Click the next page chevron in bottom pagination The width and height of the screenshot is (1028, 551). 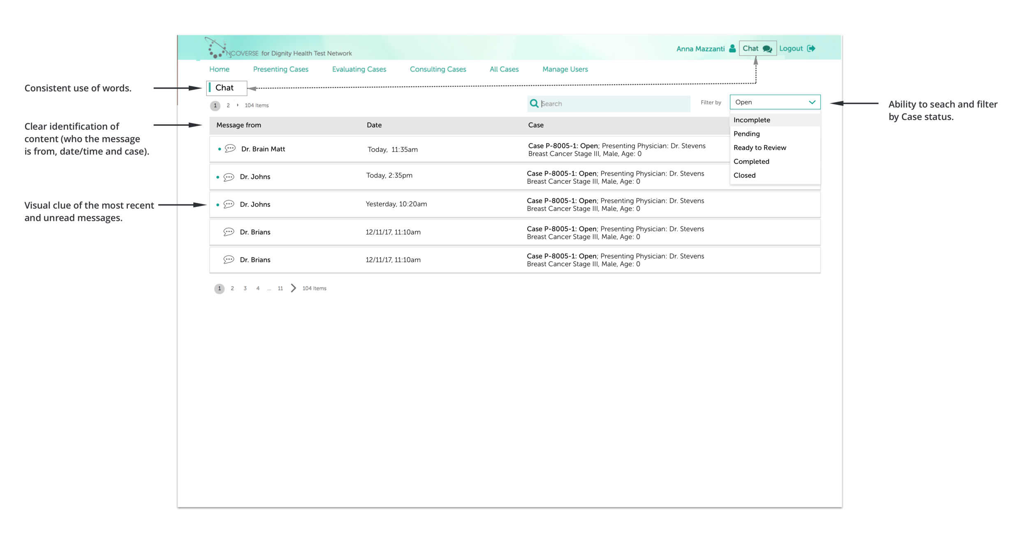point(293,288)
